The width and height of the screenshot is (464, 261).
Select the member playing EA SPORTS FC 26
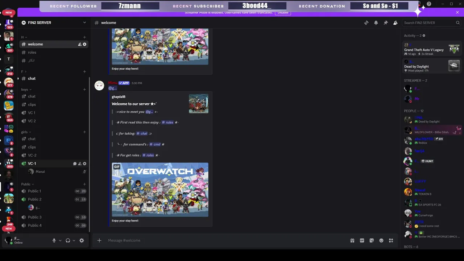[432, 203]
